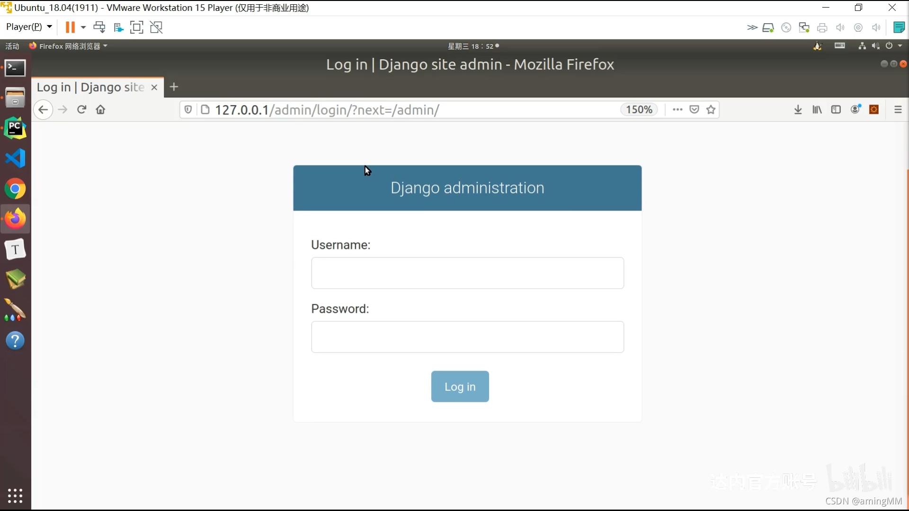Click the Firefox home icon
This screenshot has height=511, width=909.
[100, 110]
